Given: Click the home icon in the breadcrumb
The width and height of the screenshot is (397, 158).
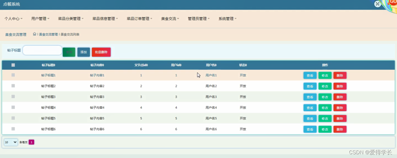Looking at the screenshot, I should [x=34, y=34].
